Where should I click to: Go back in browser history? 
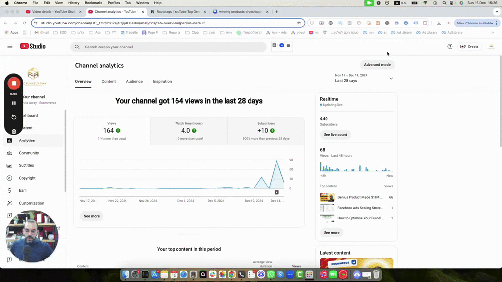(x=6, y=23)
